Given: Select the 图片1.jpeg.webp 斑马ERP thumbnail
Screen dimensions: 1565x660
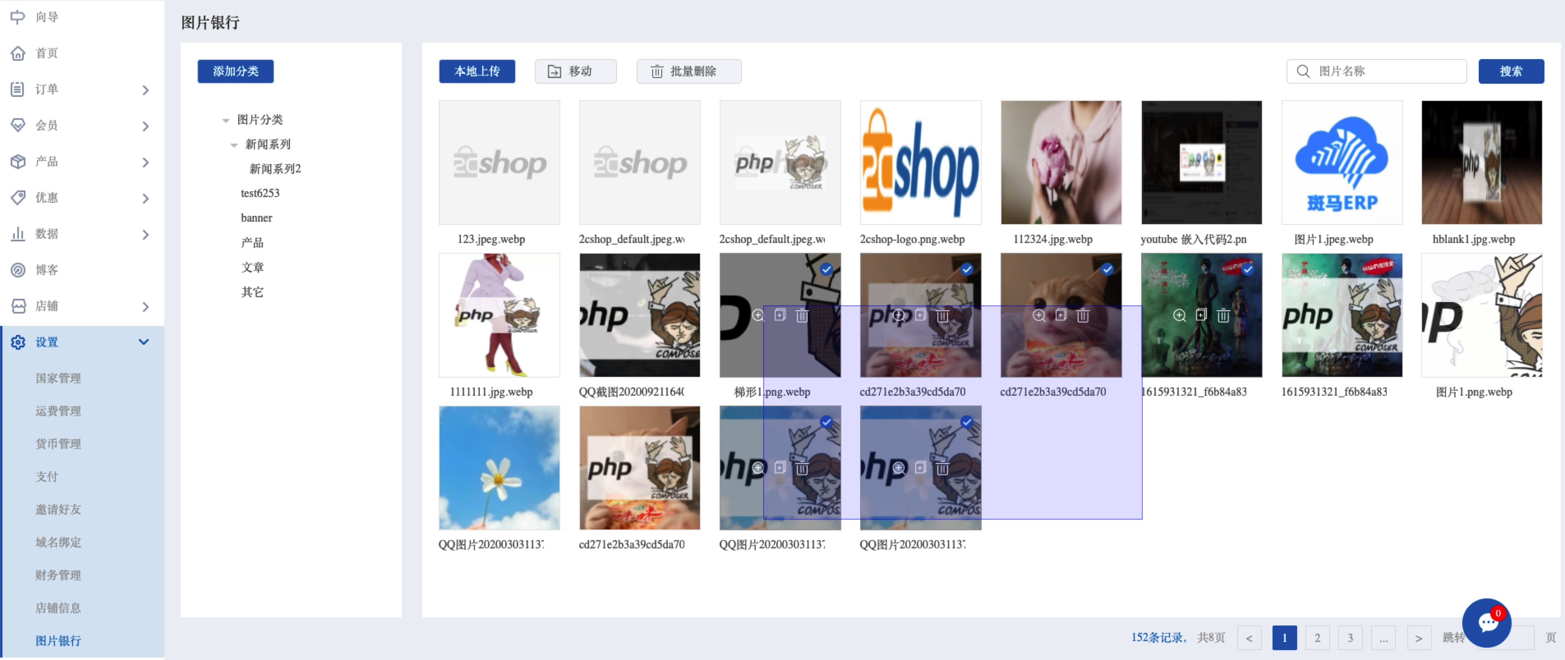Looking at the screenshot, I should [x=1342, y=162].
